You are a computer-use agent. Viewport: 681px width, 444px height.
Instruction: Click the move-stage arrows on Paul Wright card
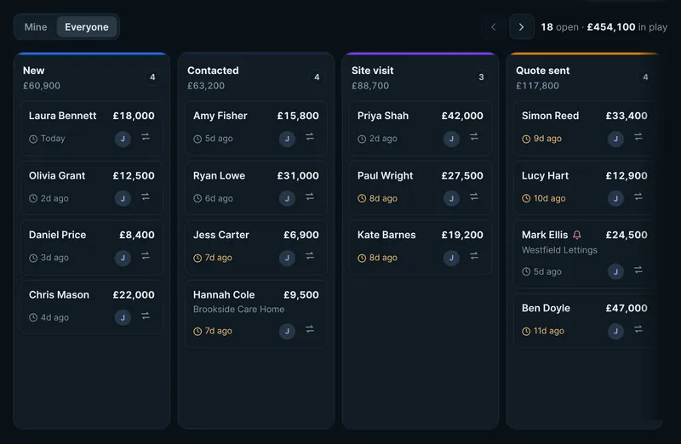pyautogui.click(x=474, y=196)
